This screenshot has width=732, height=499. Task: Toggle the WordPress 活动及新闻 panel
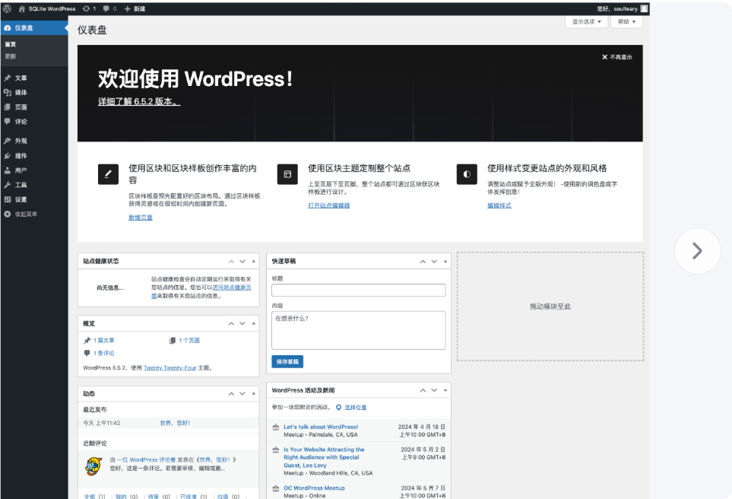click(445, 390)
